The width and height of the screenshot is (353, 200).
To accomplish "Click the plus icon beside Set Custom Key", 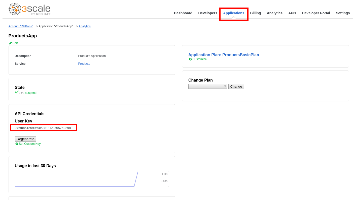I will 17,144.
